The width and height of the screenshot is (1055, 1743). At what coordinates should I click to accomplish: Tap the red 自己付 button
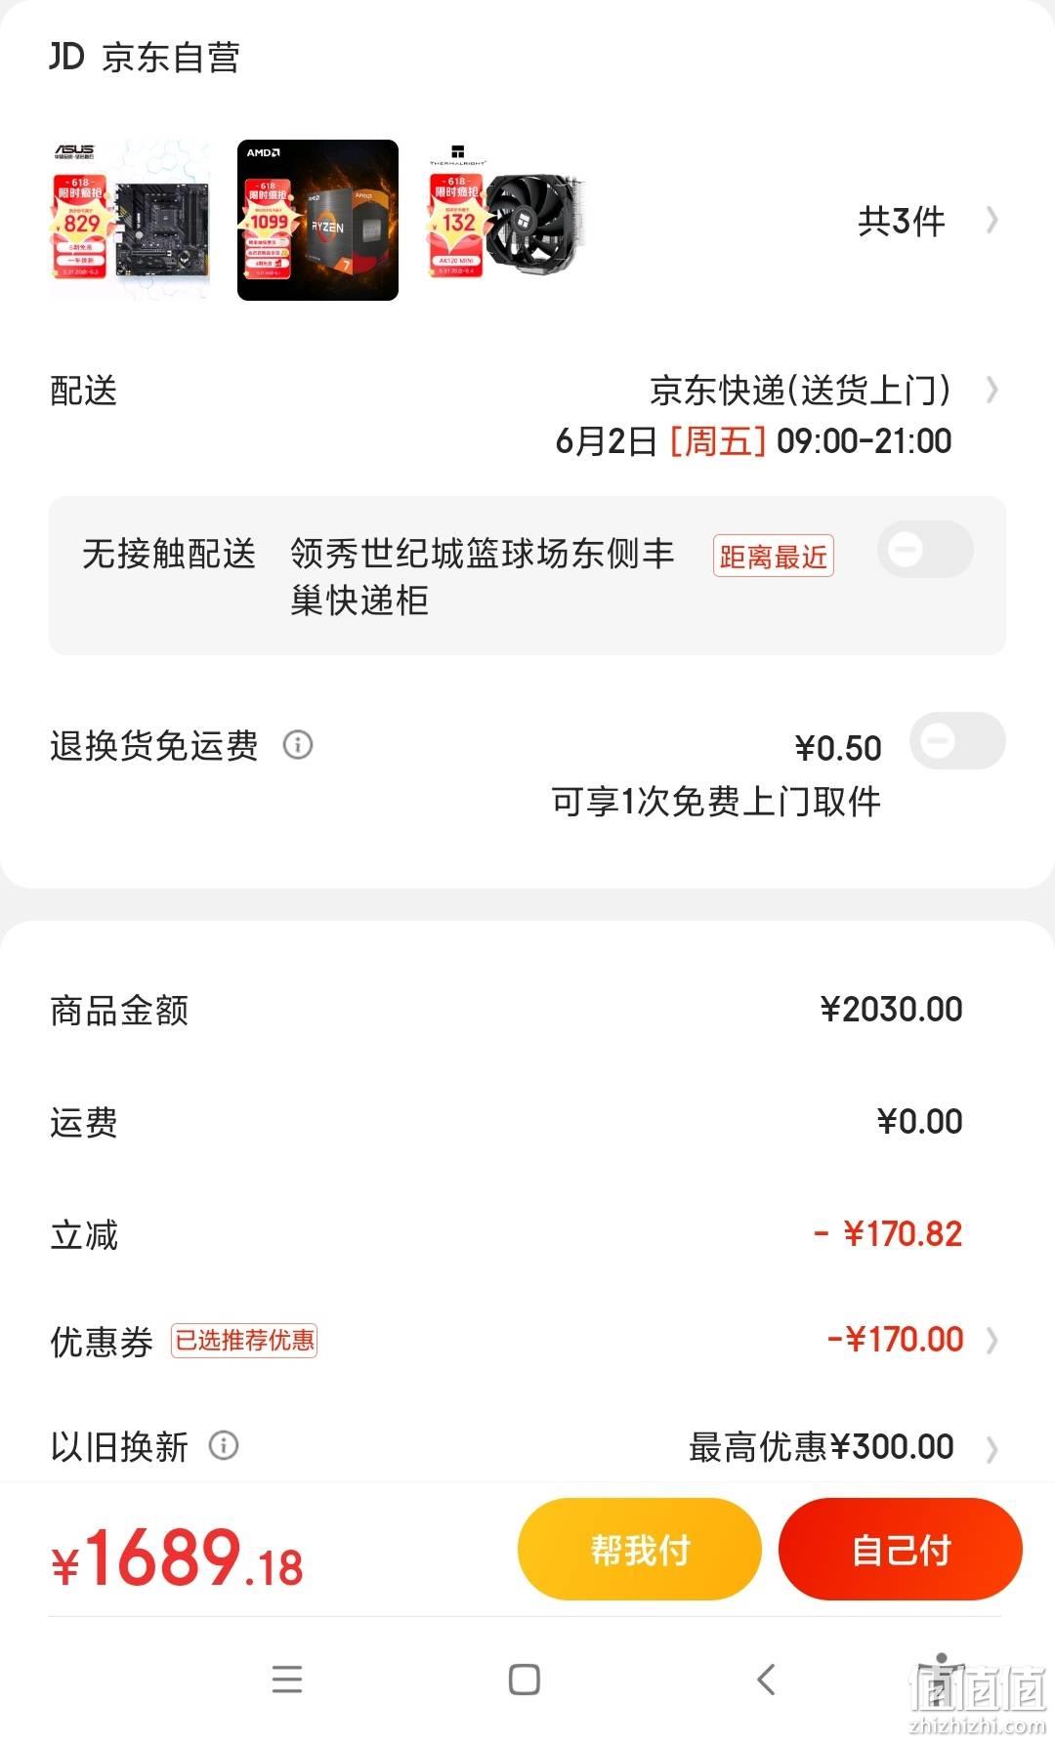coord(900,1549)
